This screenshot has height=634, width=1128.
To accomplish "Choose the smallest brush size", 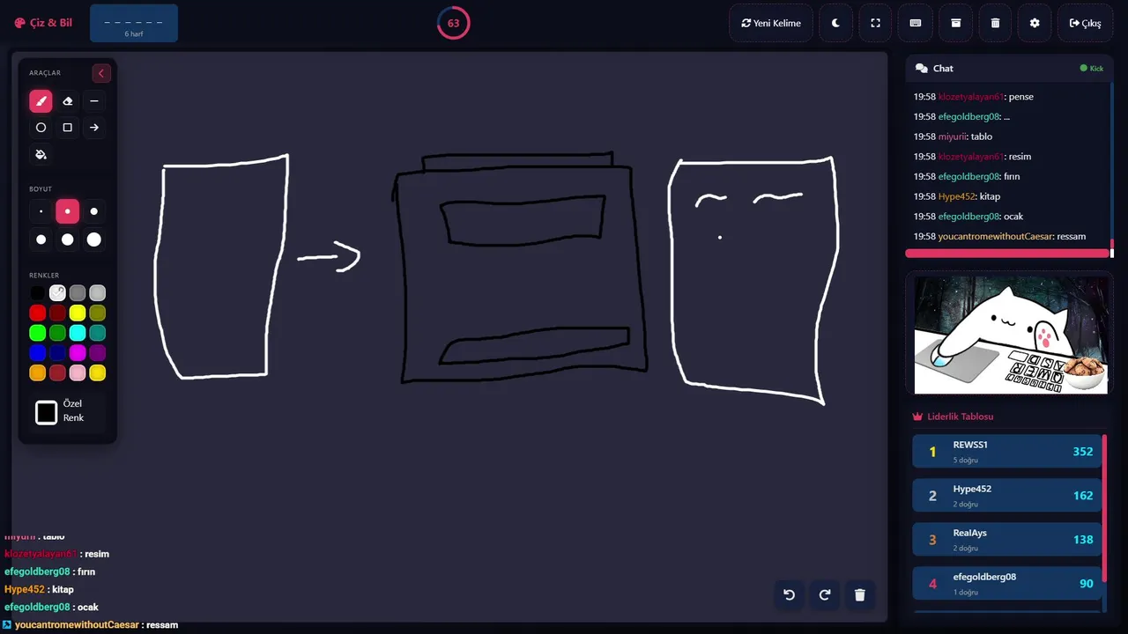I will [x=41, y=211].
